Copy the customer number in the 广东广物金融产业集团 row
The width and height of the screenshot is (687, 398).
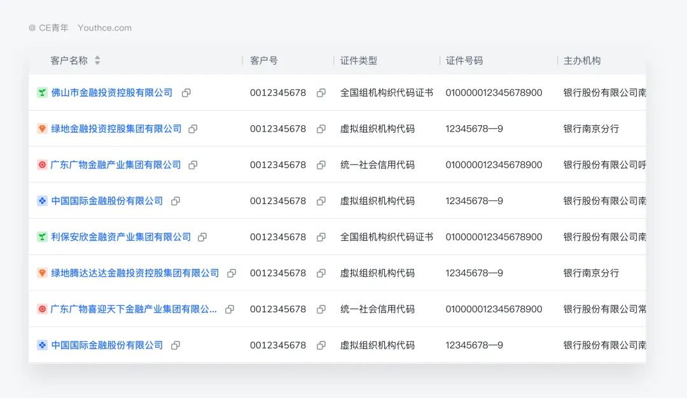(x=321, y=165)
